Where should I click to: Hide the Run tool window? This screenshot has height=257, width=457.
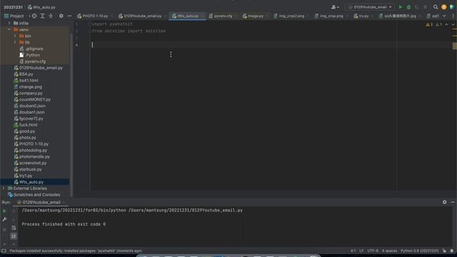453,202
